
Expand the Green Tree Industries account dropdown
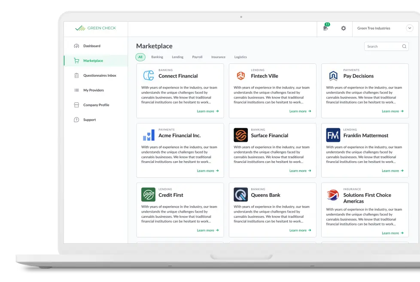[x=409, y=28]
